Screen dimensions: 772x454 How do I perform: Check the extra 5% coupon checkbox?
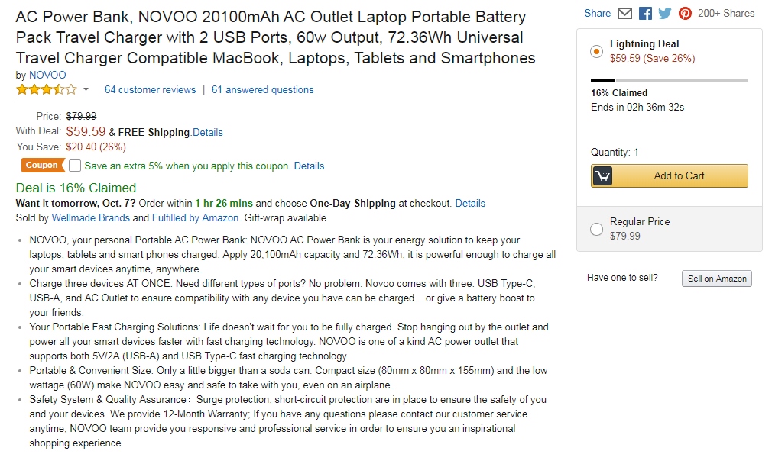[x=75, y=166]
